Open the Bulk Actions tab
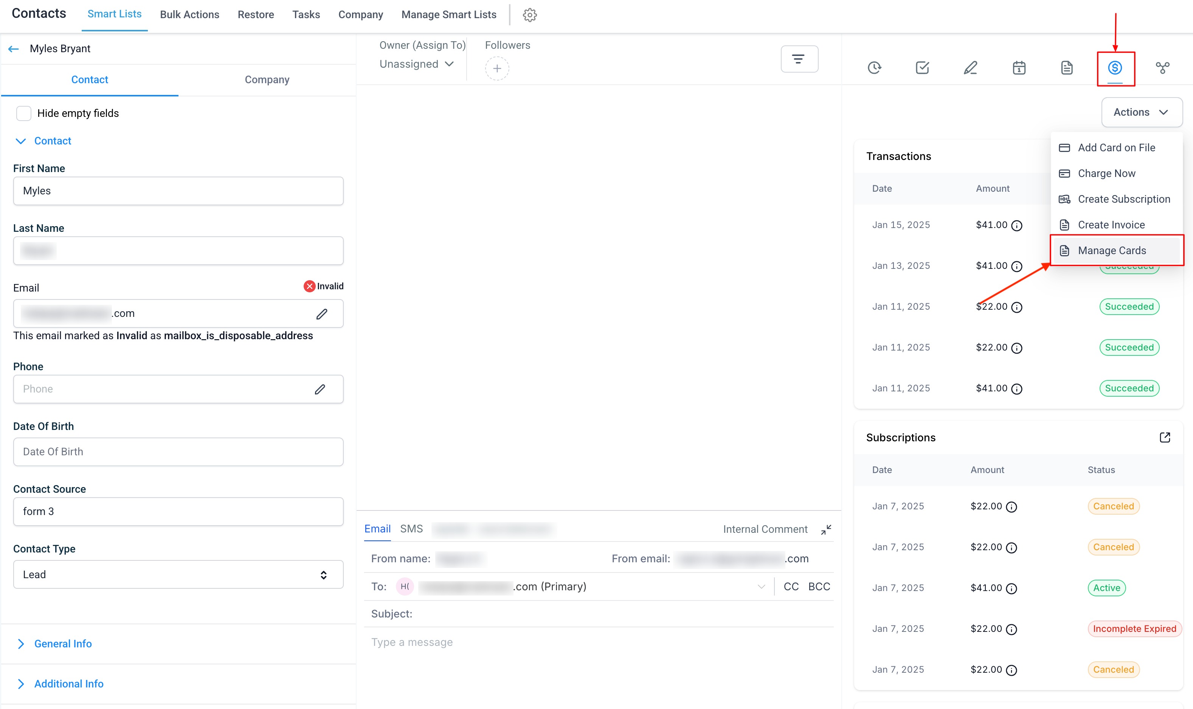The image size is (1193, 709). [190, 15]
